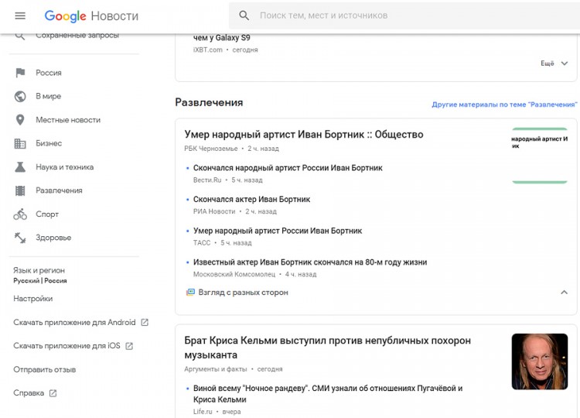Open the Здоровье news section
580x418 pixels.
(x=53, y=238)
